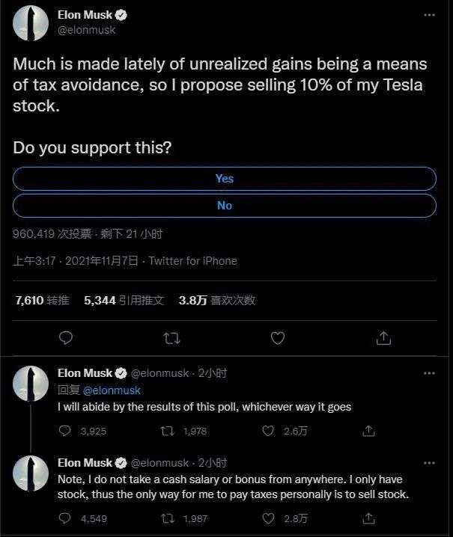The image size is (453, 537).
Task: Open Elon Musk's profile picture at top
Action: pos(30,23)
